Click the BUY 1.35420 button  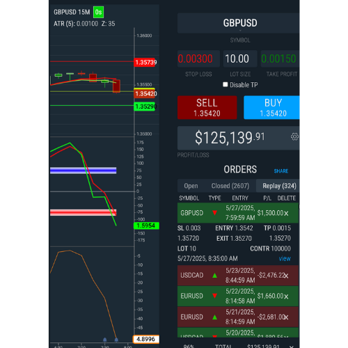pos(271,108)
